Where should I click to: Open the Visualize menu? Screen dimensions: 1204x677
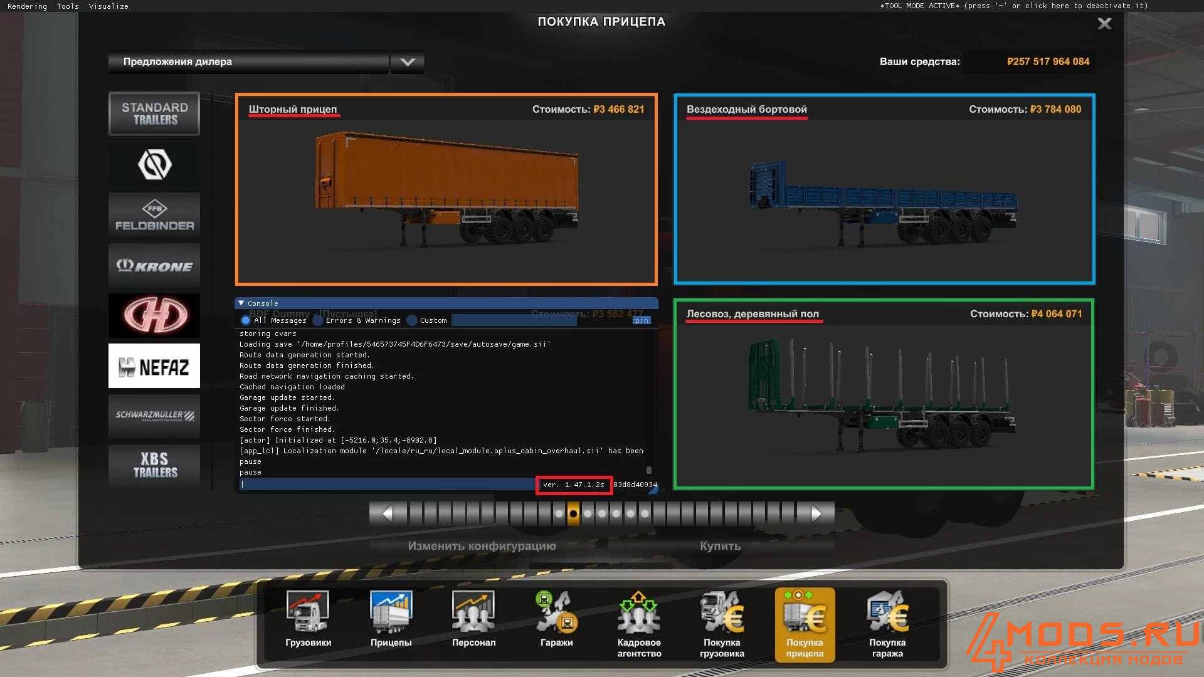pyautogui.click(x=108, y=6)
